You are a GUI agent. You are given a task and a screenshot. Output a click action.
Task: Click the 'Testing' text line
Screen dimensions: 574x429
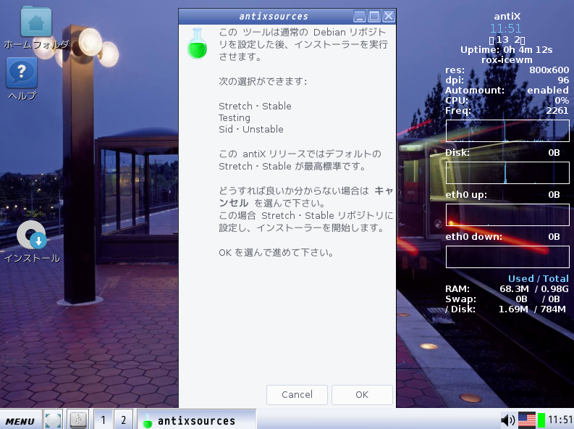click(x=235, y=118)
